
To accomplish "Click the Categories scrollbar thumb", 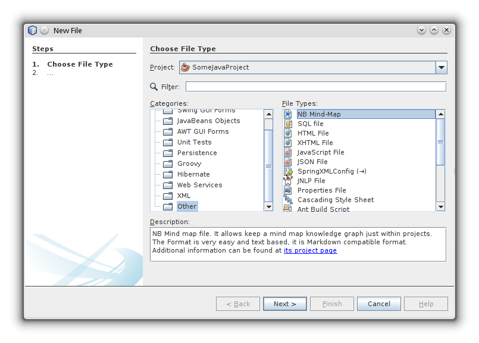I will pos(268,166).
